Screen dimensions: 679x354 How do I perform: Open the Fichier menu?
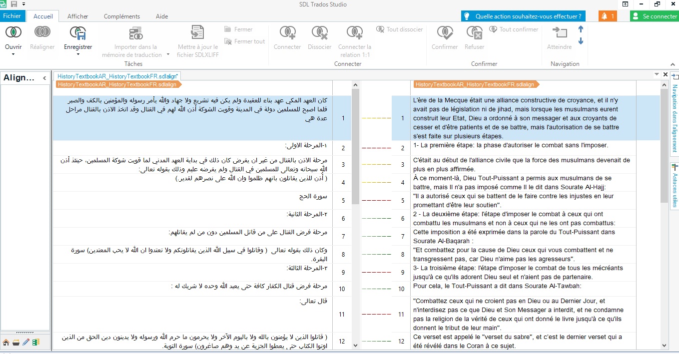12,16
